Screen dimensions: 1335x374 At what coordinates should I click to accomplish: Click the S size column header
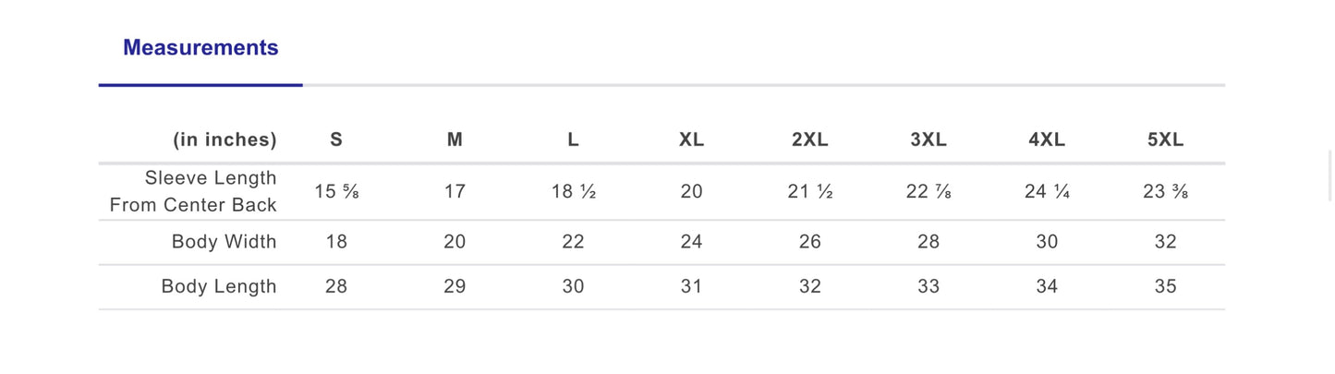click(x=336, y=140)
